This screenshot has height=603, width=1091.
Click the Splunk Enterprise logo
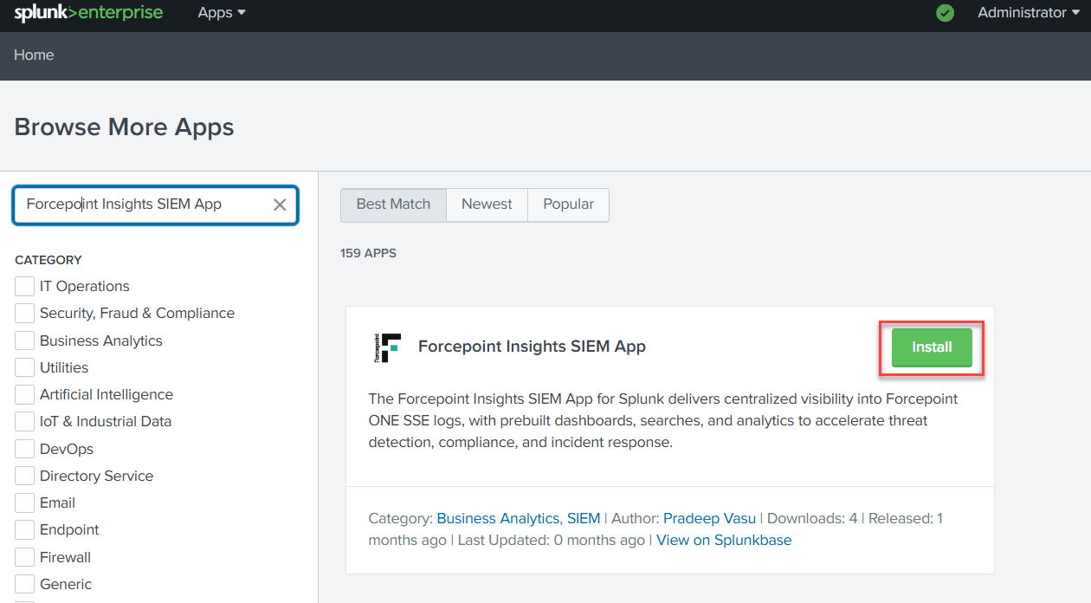(88, 13)
